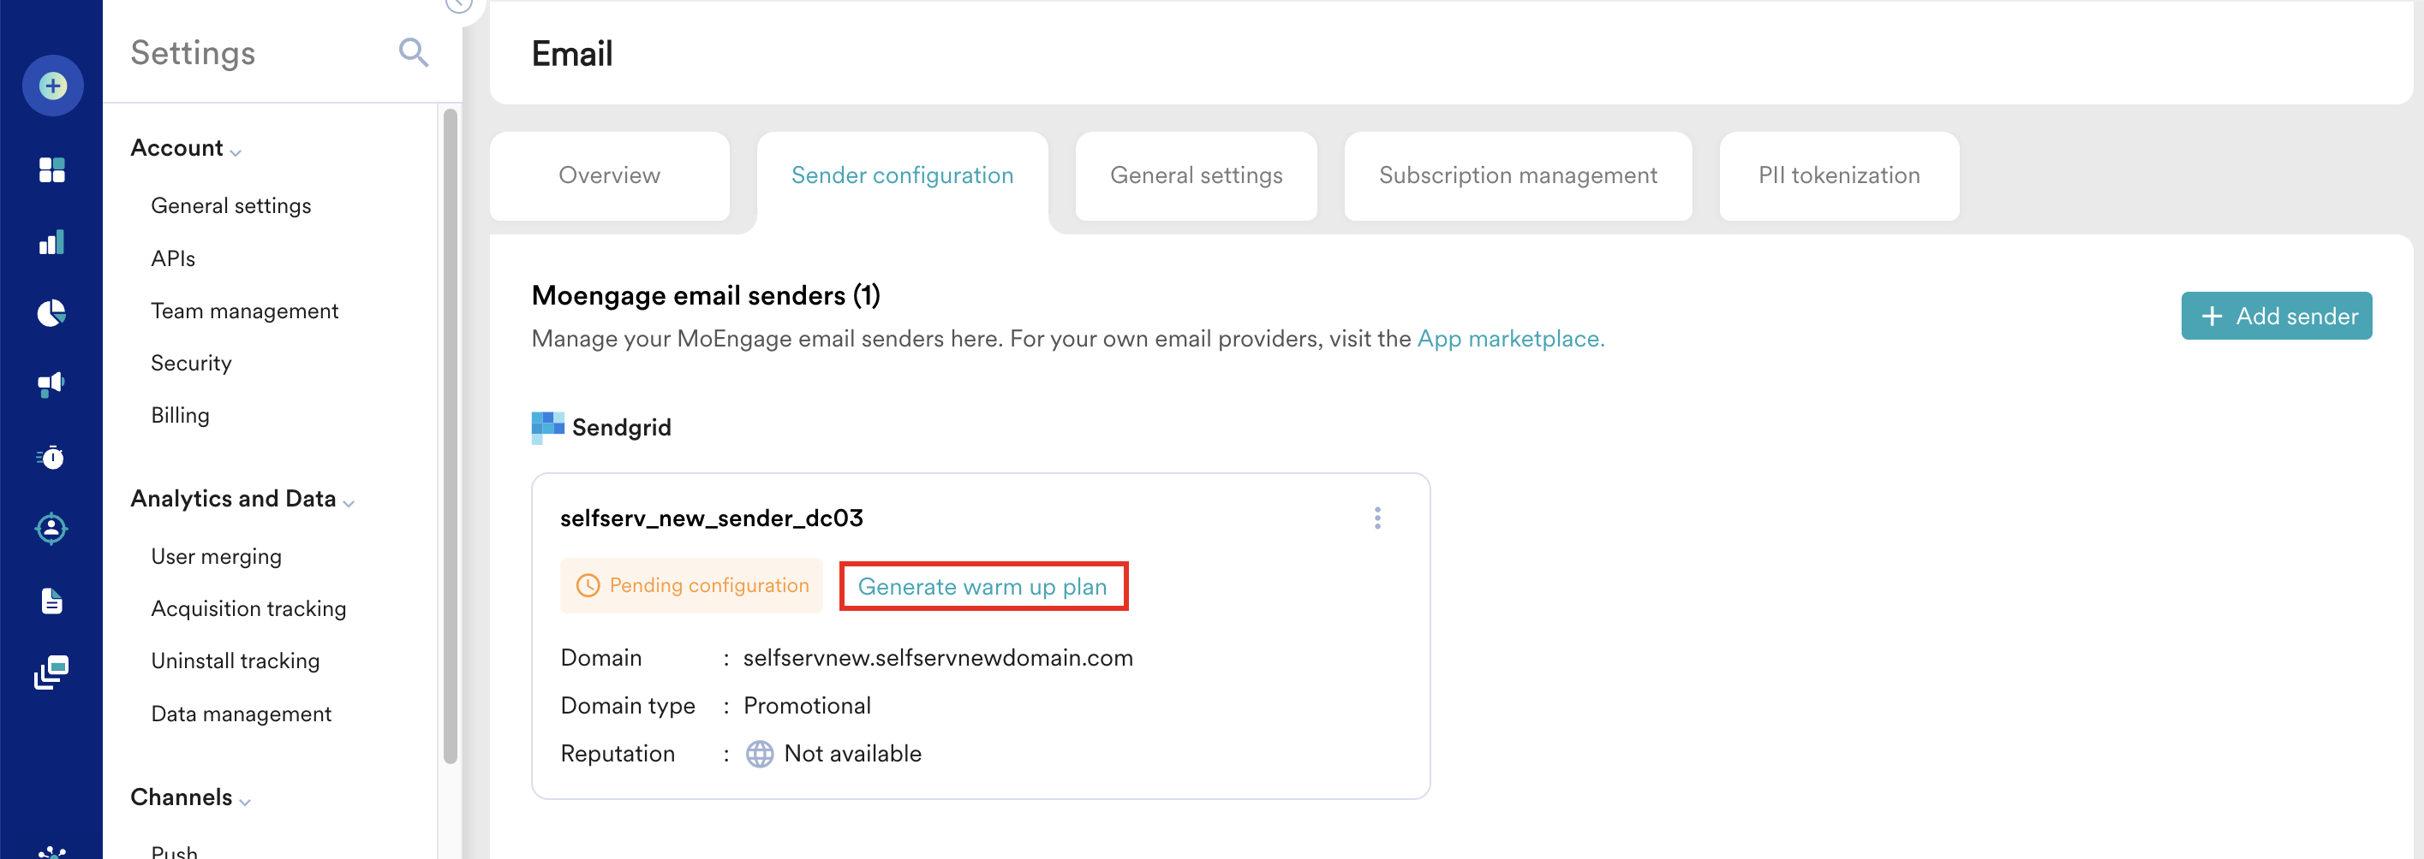Open the App marketplace link
The width and height of the screenshot is (2424, 859).
point(1510,338)
